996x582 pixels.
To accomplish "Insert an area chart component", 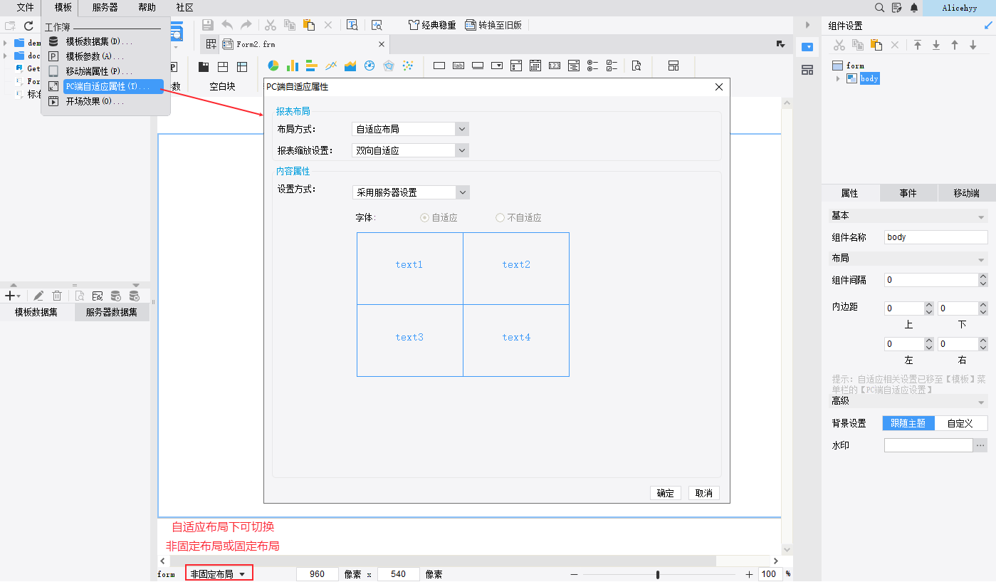I will (x=350, y=66).
